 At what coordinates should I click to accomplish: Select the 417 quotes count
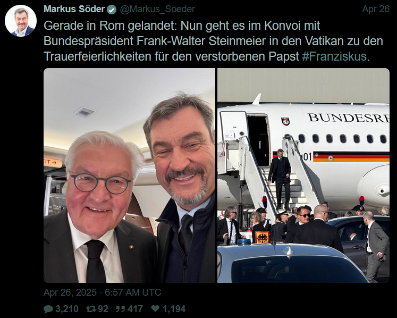135,309
